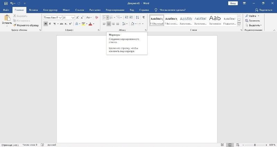Expand the Styles gallery list
Screen dimensions: 277x147
[239, 24]
